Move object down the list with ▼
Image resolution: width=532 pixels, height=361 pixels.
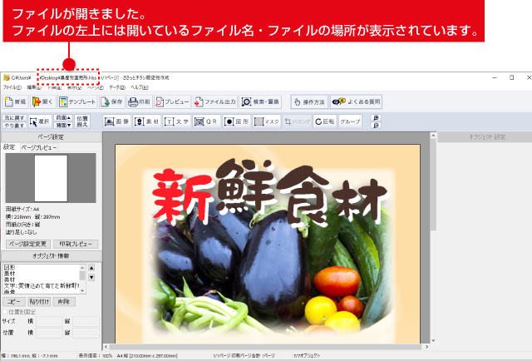pyautogui.click(x=91, y=278)
